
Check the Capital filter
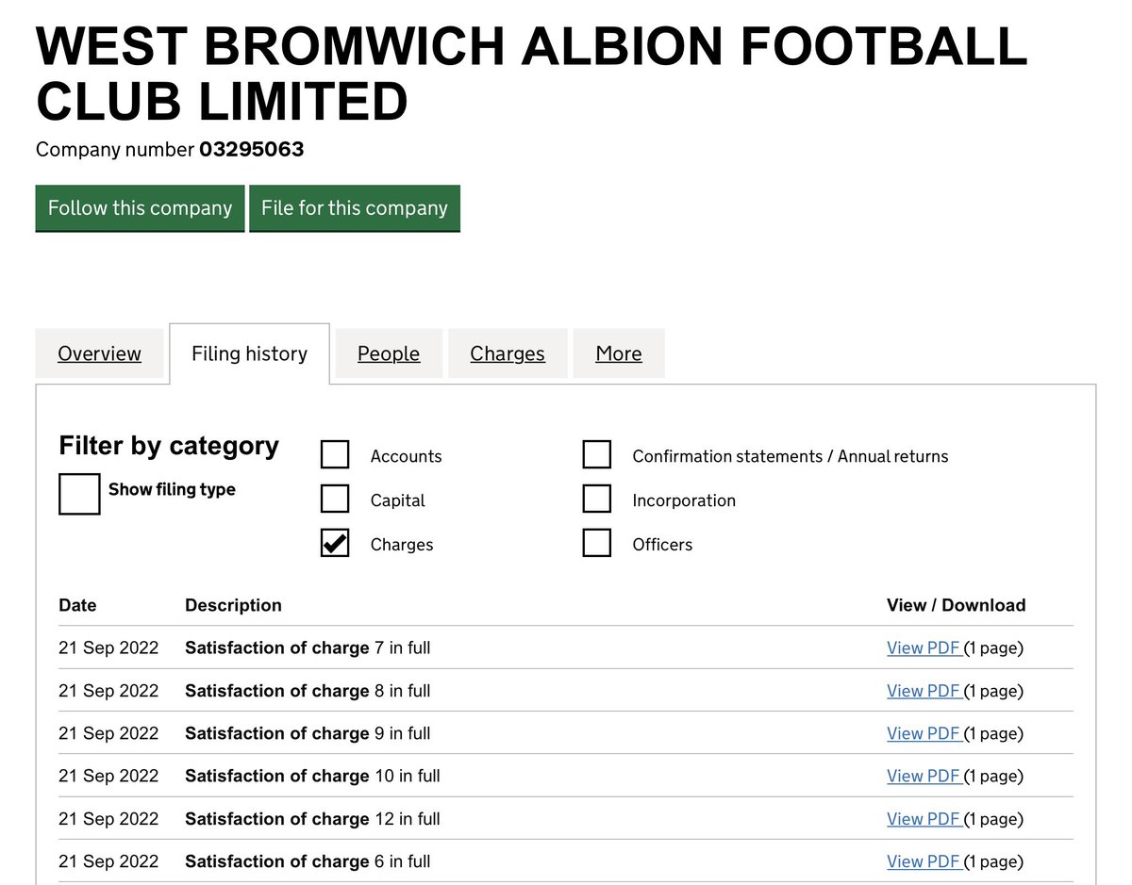click(x=335, y=500)
